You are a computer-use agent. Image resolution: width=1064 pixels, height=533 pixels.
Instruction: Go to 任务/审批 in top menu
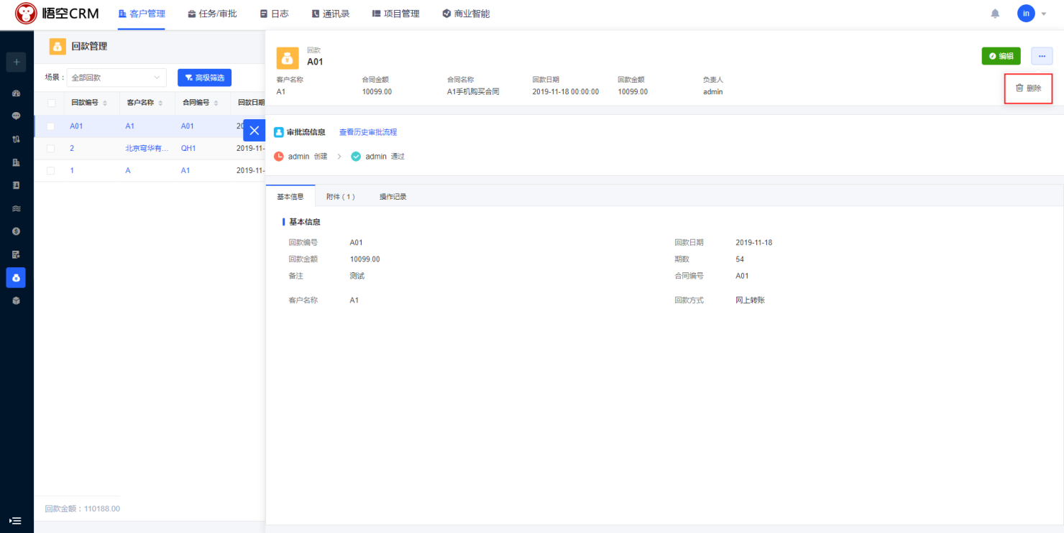tap(212, 14)
